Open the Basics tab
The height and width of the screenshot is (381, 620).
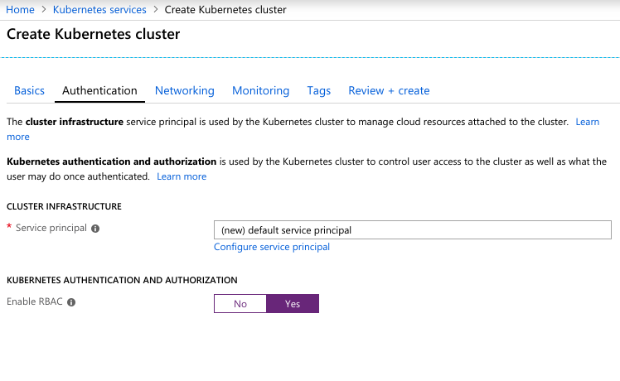coord(29,90)
